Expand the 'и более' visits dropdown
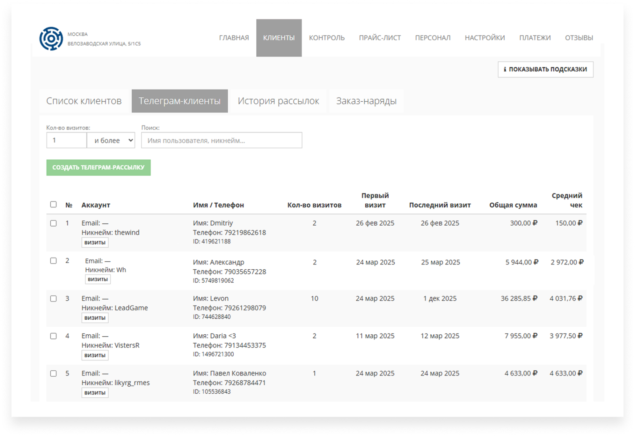The image size is (635, 436). click(111, 140)
